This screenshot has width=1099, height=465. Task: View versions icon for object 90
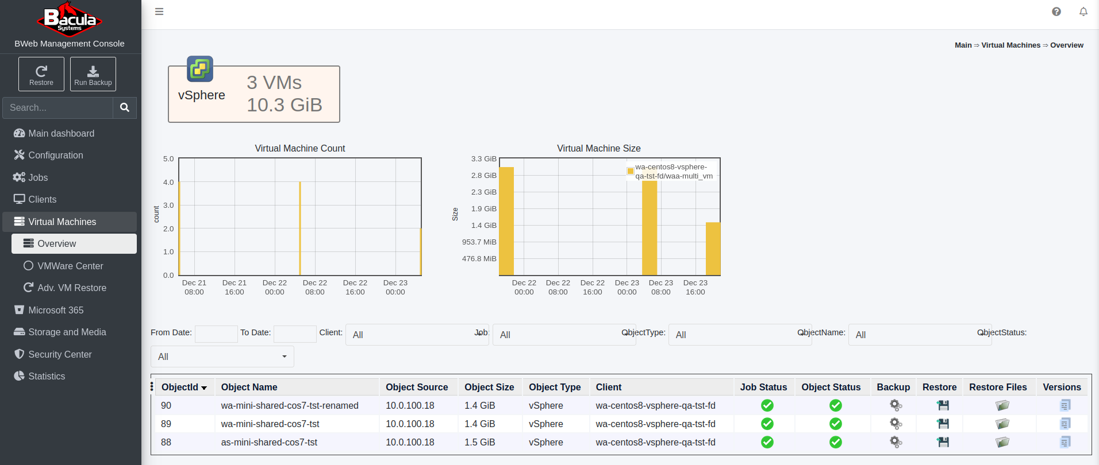click(x=1065, y=405)
